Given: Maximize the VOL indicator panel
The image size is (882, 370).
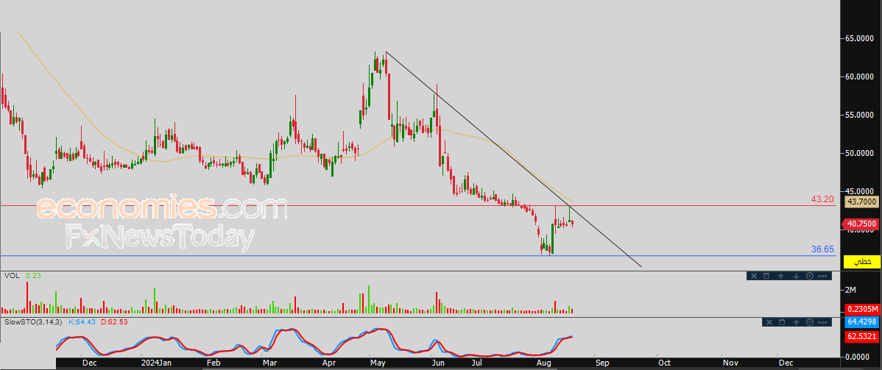Looking at the screenshot, I should [x=766, y=276].
